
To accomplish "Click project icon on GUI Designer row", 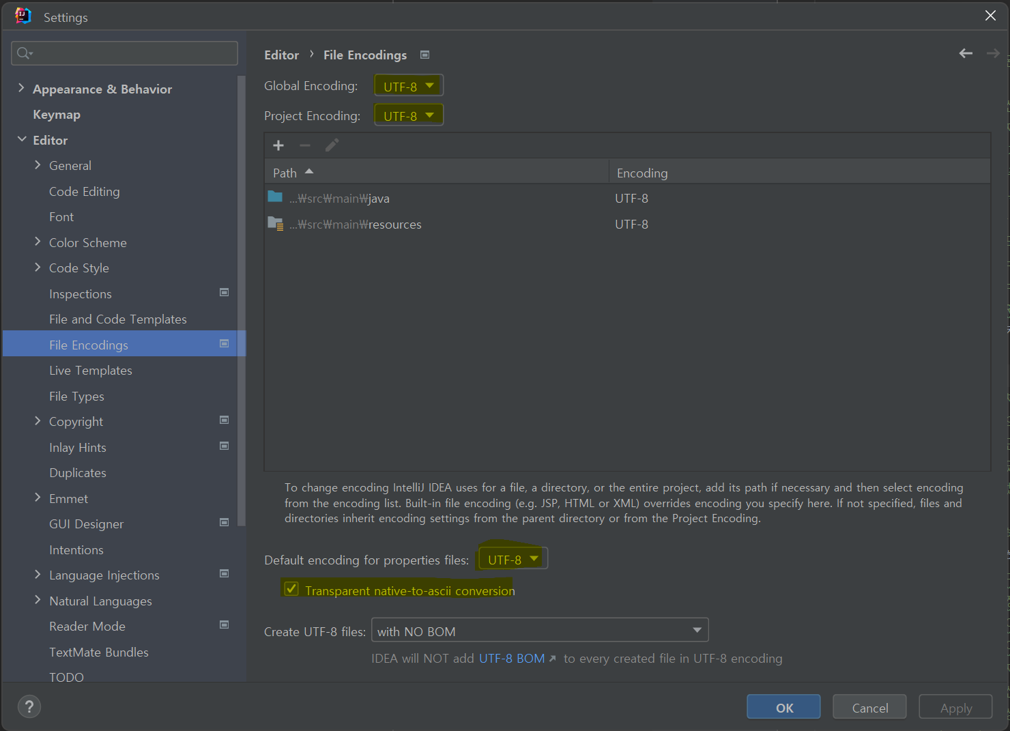I will pyautogui.click(x=224, y=523).
